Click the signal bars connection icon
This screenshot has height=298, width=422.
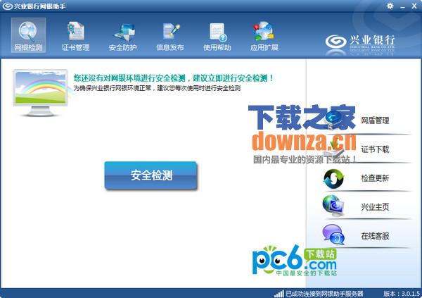point(279,293)
